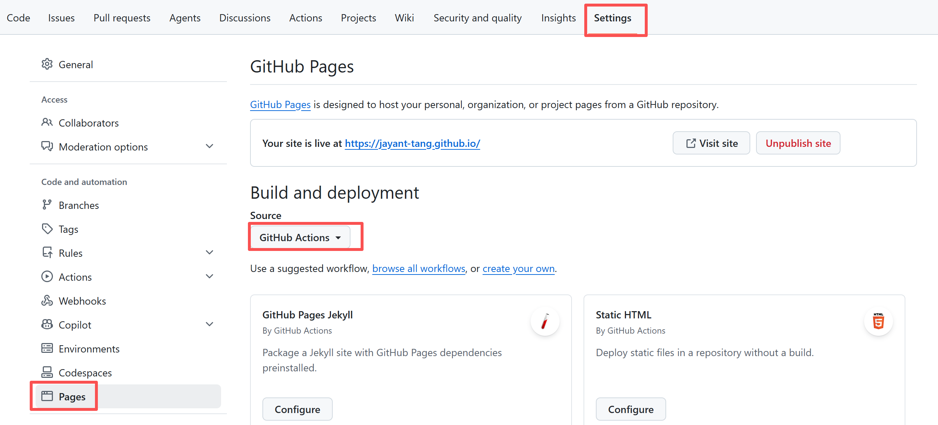Screen dimensions: 938x425
Task: Click the Access section label
Action: [54, 99]
